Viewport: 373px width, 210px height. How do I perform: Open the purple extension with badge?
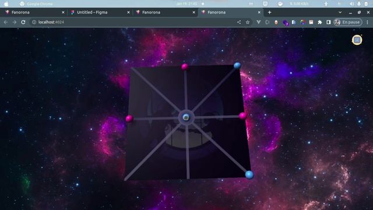pyautogui.click(x=285, y=23)
